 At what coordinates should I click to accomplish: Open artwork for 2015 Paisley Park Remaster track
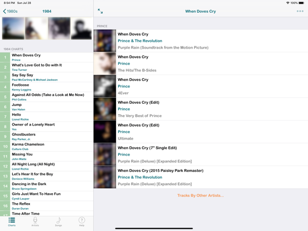coord(105,177)
